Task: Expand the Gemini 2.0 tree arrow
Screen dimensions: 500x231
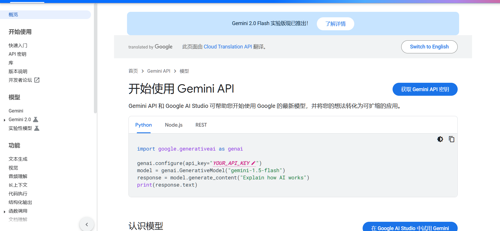Action: coord(5,120)
